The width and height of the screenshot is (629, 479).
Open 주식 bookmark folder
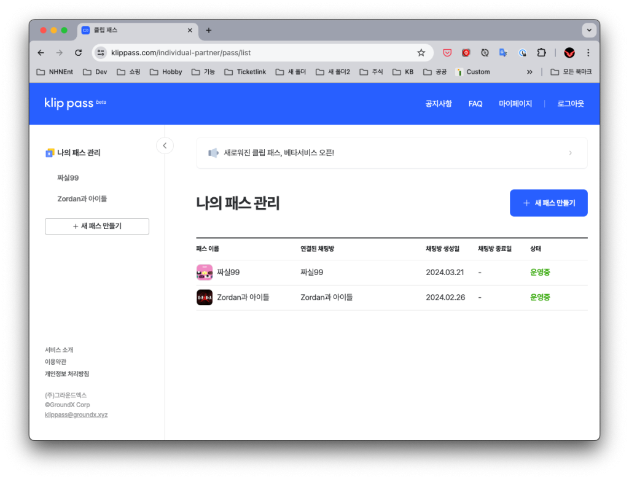[x=371, y=72]
